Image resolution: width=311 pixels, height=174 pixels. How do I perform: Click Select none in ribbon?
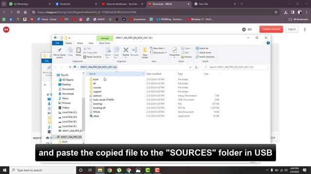click(x=203, y=53)
